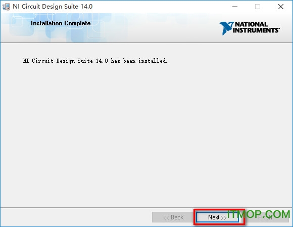Click the window title 'NI Circuit Design Suite 14.0'

pyautogui.click(x=53, y=7)
